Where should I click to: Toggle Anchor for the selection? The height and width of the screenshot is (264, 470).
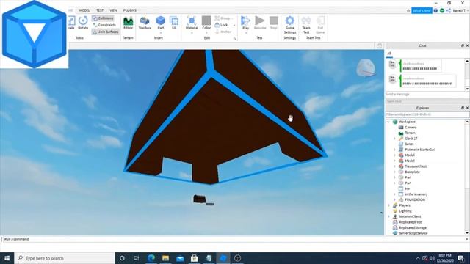coord(223,32)
